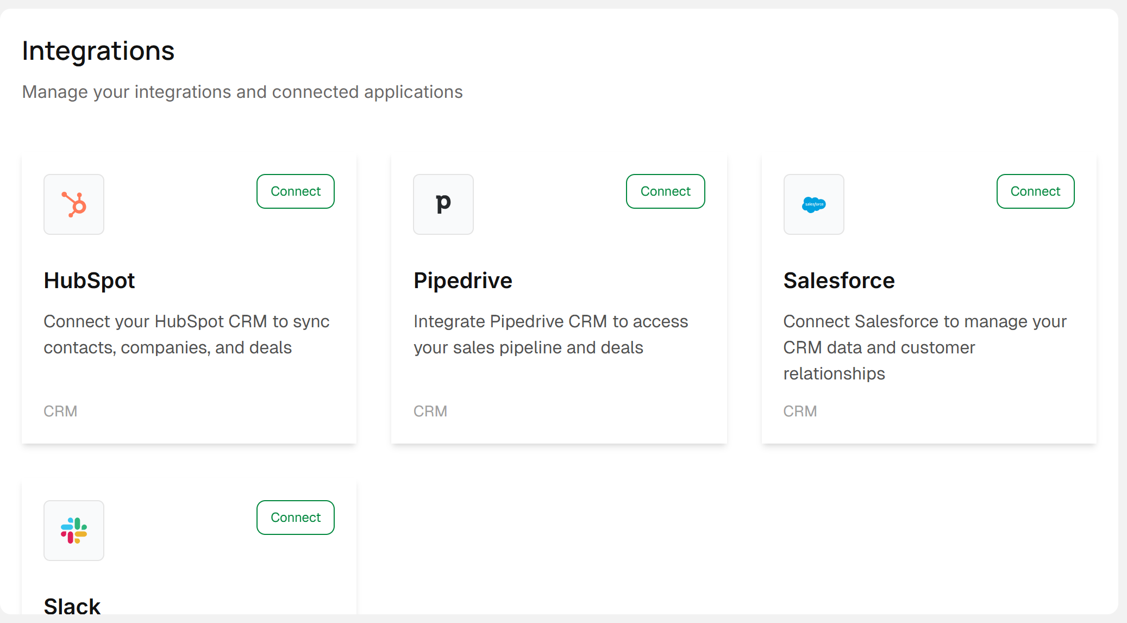Open the Slack card title

(72, 606)
